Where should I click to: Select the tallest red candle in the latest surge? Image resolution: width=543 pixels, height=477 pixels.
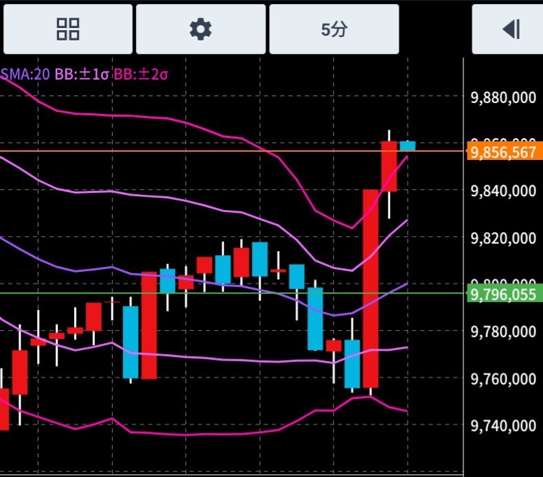(x=371, y=288)
